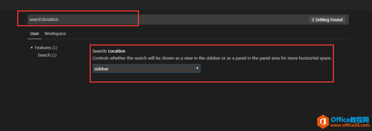Click the dropdown arrow beside sidebar
This screenshot has height=131, width=372.
[x=197, y=68]
